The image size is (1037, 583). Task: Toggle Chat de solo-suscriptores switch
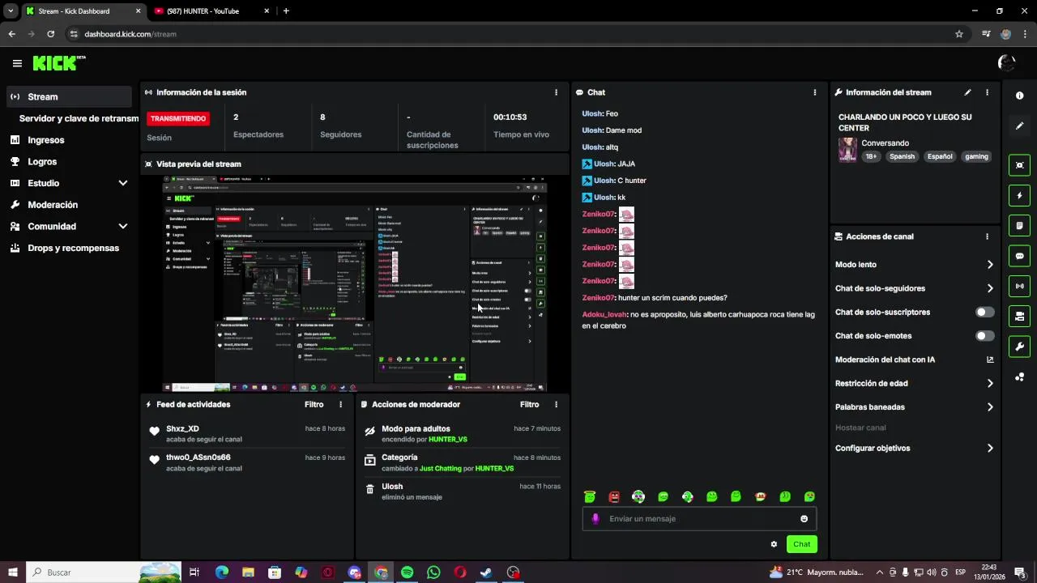click(x=984, y=312)
